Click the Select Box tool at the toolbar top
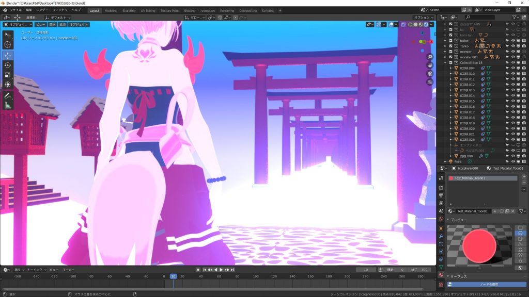Image resolution: width=529 pixels, height=297 pixels. (x=8, y=35)
